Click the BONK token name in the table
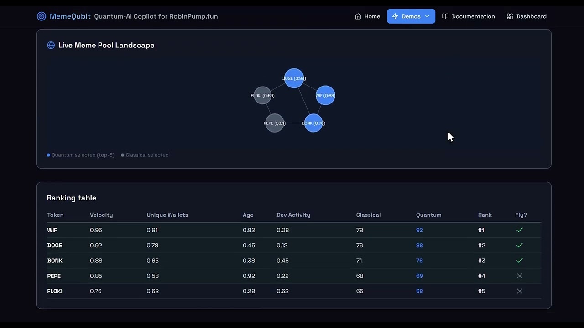This screenshot has width=584, height=328. coord(55,261)
